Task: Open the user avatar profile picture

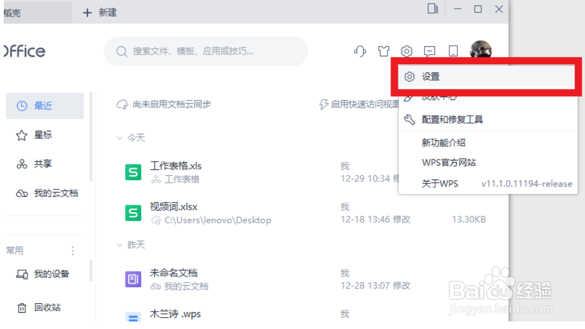Action: pyautogui.click(x=481, y=49)
